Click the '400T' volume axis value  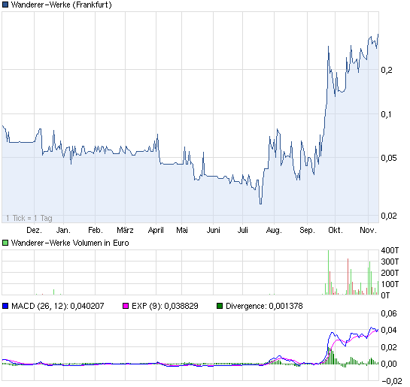(x=390, y=250)
